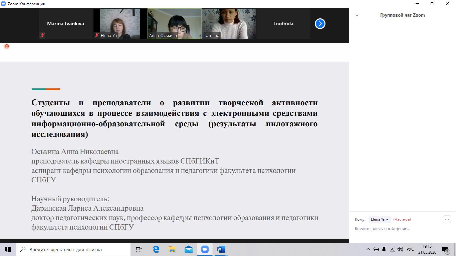
Task: Click the text Научный руководитель: on slide
Action: click(70, 199)
